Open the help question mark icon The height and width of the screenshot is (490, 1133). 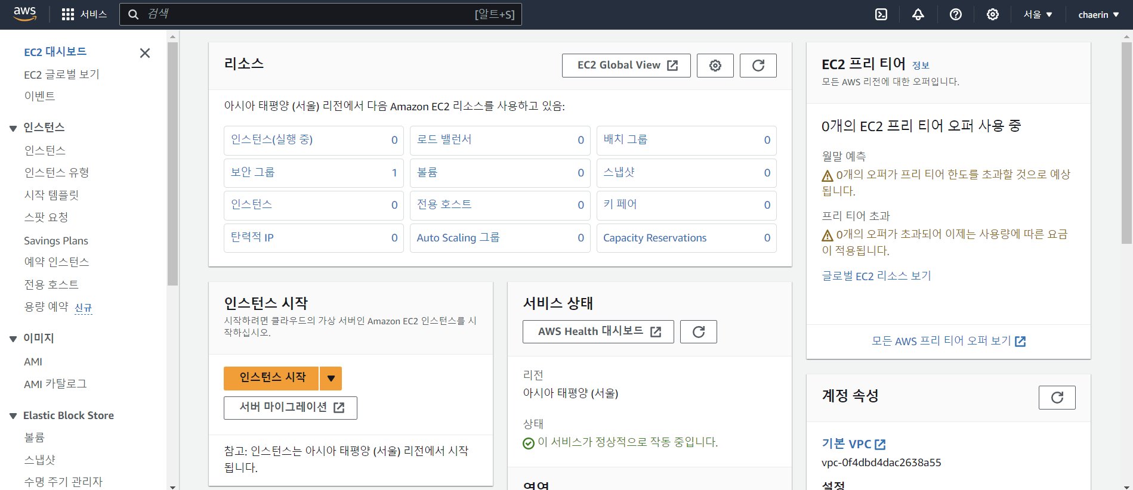pos(956,14)
